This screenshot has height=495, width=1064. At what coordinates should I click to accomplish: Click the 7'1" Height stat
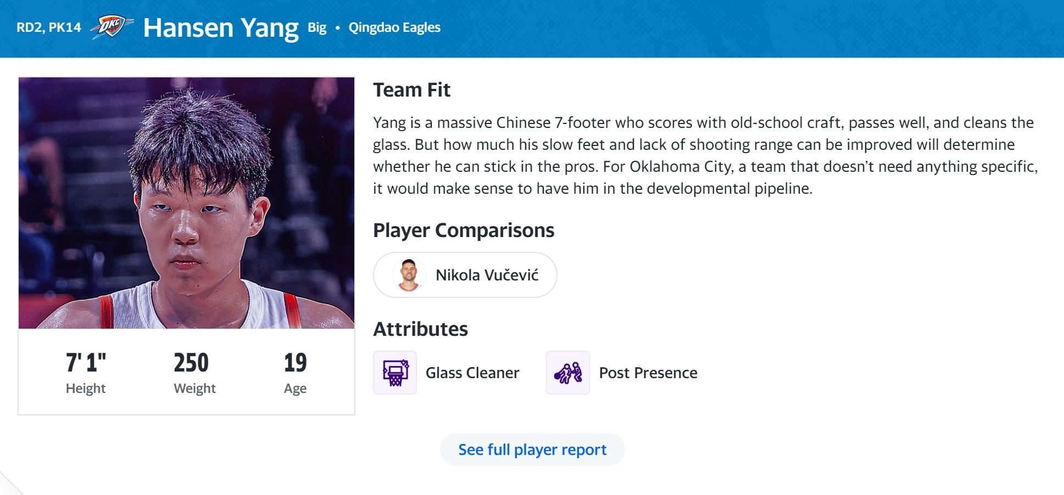point(86,363)
